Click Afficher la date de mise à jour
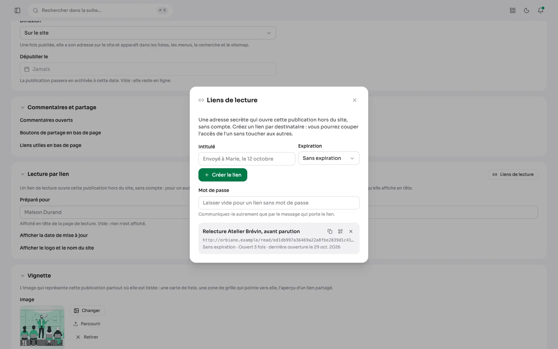The height and width of the screenshot is (349, 558). (x=54, y=235)
